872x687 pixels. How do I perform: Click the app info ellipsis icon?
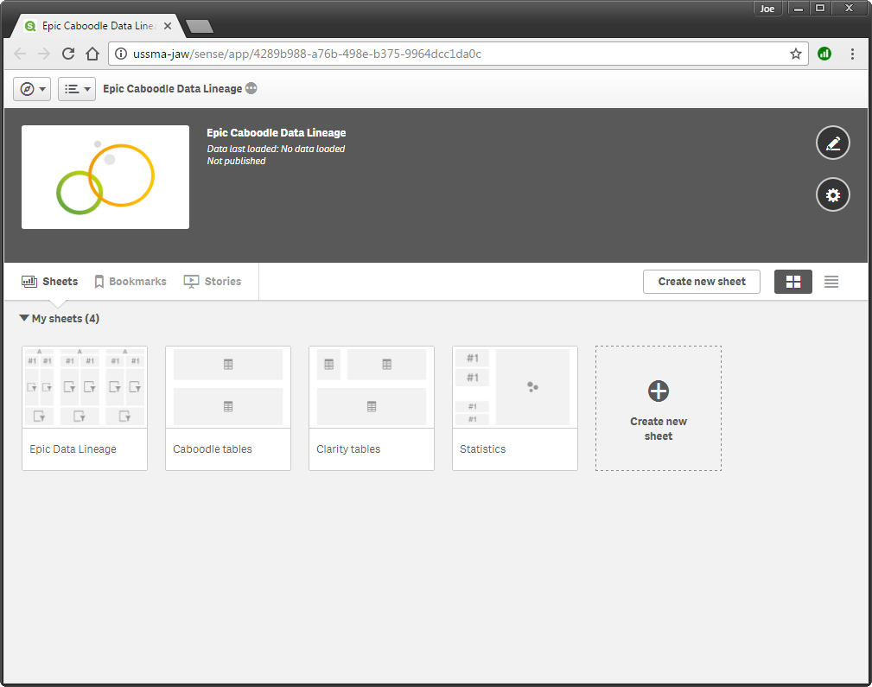[x=251, y=88]
